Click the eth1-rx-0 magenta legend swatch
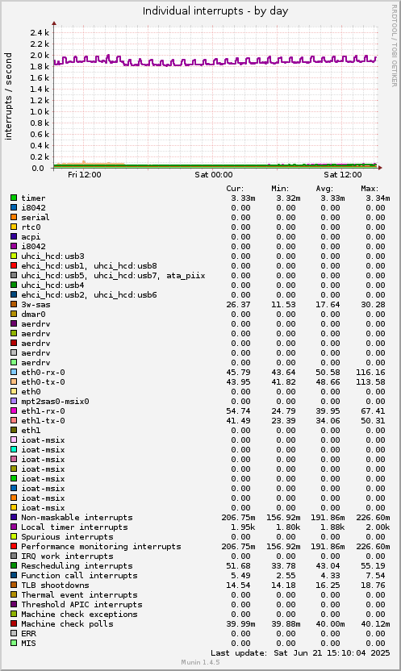Image resolution: width=401 pixels, height=671 pixels. point(14,411)
